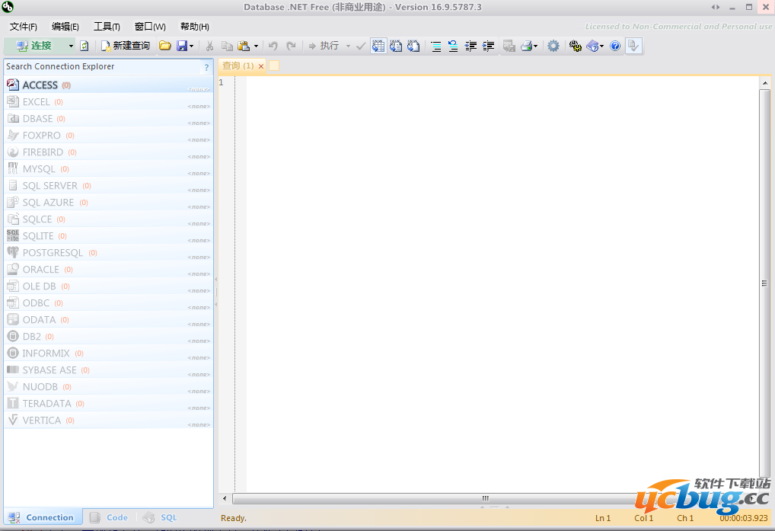The width and height of the screenshot is (775, 531).
Task: Open the save icon dropdown arrow
Action: (191, 46)
